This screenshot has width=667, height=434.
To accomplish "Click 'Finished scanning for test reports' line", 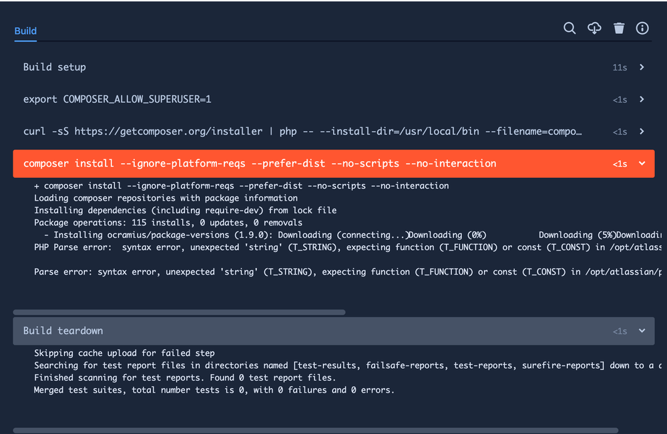I will point(185,377).
